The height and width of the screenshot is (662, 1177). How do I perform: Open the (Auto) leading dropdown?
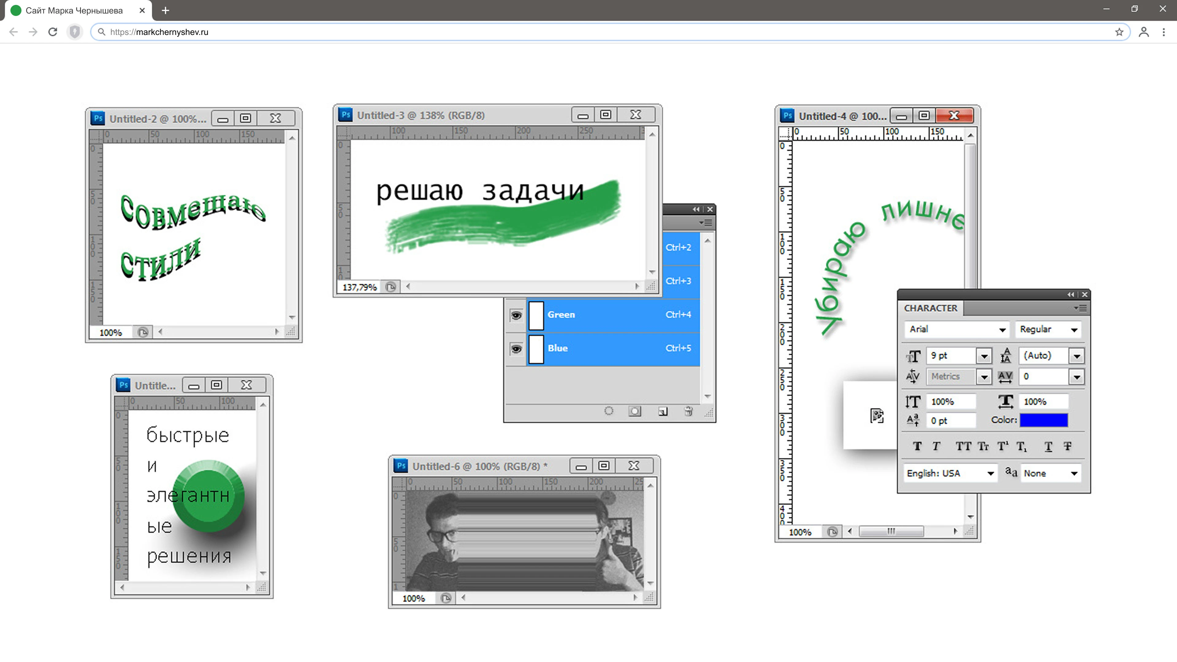[1076, 356]
